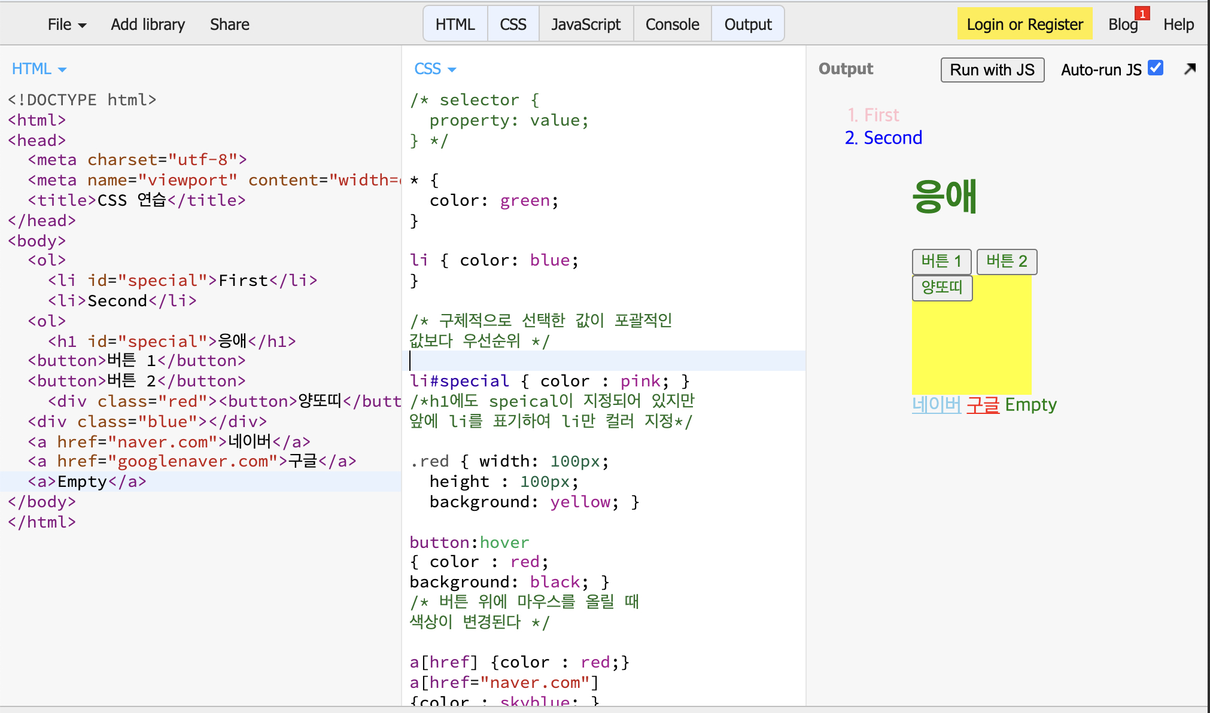Click Login or Register button
The image size is (1210, 713).
[x=1024, y=25]
